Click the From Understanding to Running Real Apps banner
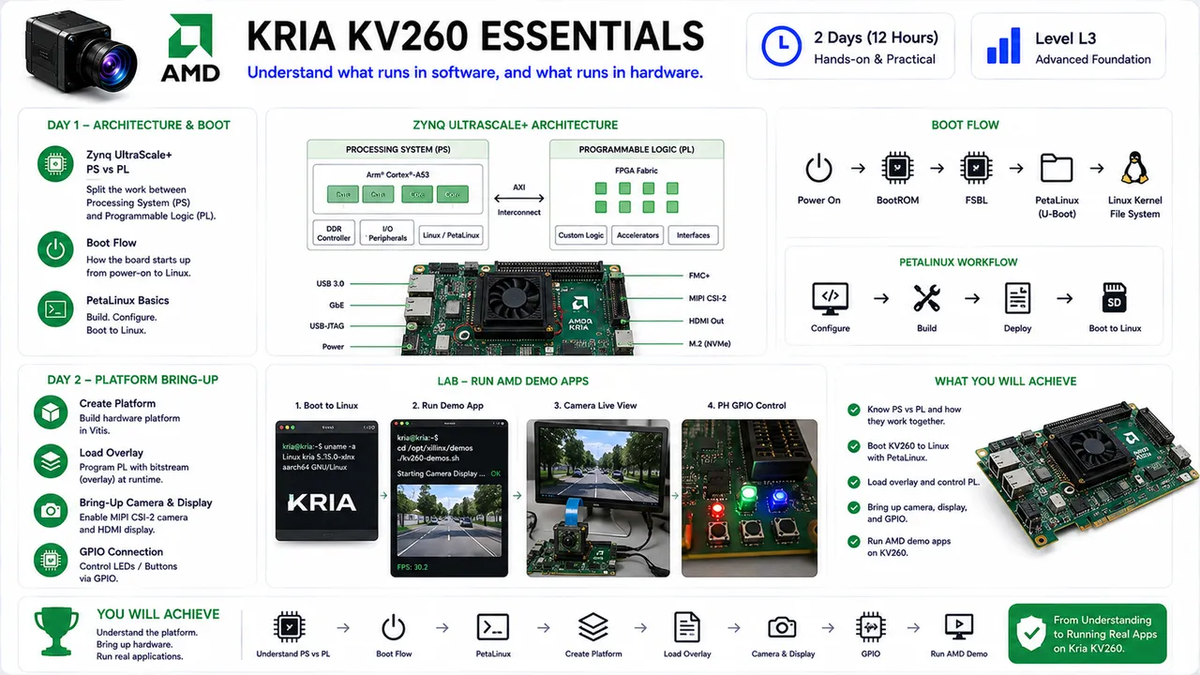1200x675 pixels. tap(1087, 634)
